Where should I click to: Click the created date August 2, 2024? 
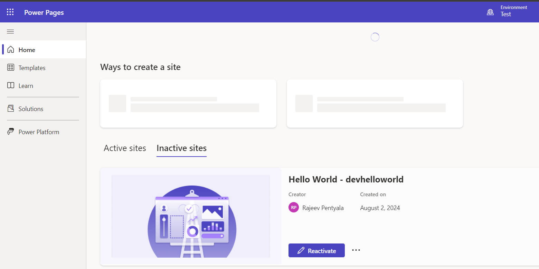pos(380,208)
